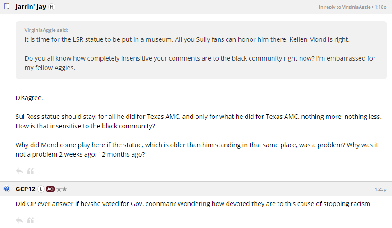The width and height of the screenshot is (392, 228).
Task: Click the maroon AG badge next to GCP12
Action: pyautogui.click(x=50, y=189)
